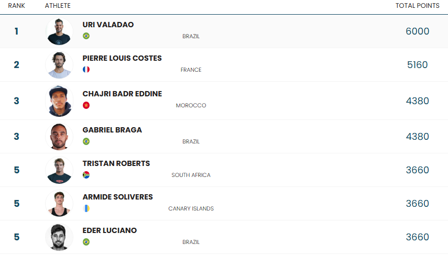Click the Canary Islands flag under Armide Soliveres
The width and height of the screenshot is (448, 255).
pos(86,208)
